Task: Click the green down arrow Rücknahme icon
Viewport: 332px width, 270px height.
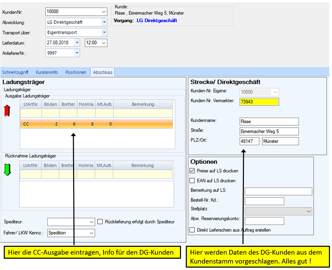Action: (8, 169)
